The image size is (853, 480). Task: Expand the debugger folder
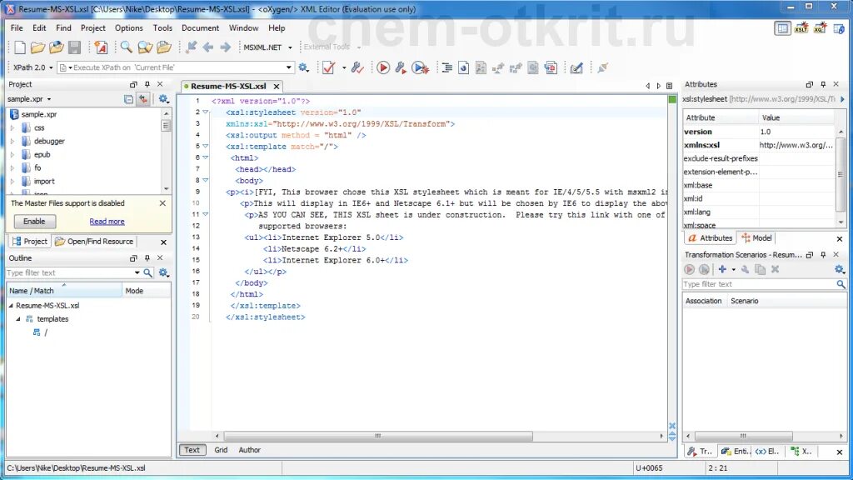[x=12, y=141]
